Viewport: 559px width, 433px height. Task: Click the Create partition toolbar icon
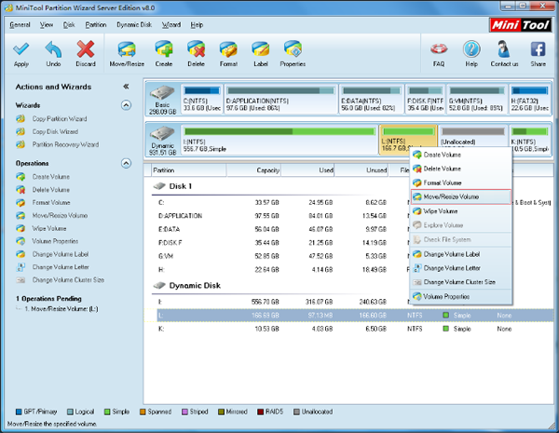click(x=164, y=49)
